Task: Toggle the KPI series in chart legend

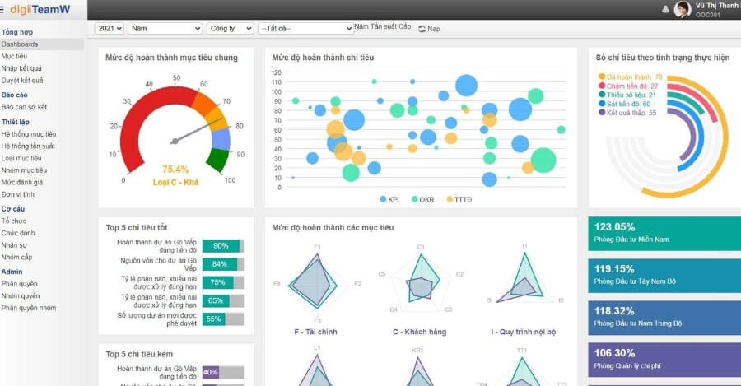Action: coord(389,199)
